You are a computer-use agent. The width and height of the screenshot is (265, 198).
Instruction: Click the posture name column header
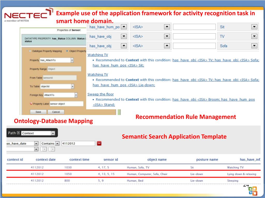point(207,160)
